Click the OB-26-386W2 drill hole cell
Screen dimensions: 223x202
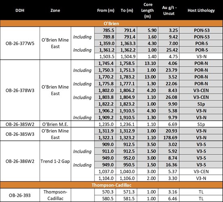[20, 161]
